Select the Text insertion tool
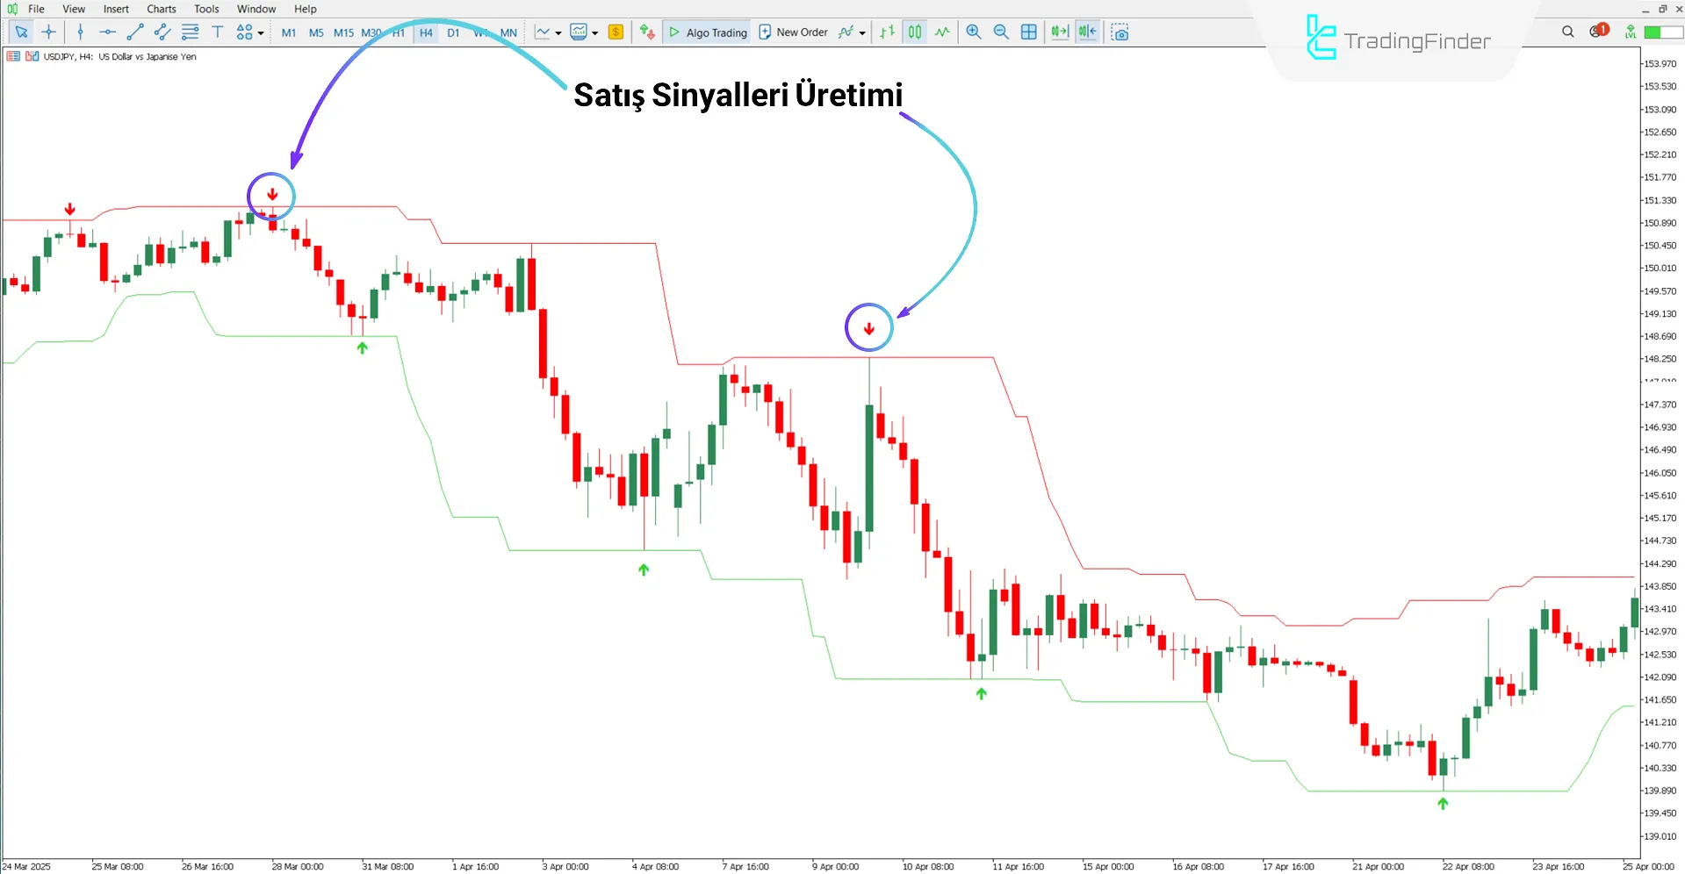 pyautogui.click(x=217, y=32)
